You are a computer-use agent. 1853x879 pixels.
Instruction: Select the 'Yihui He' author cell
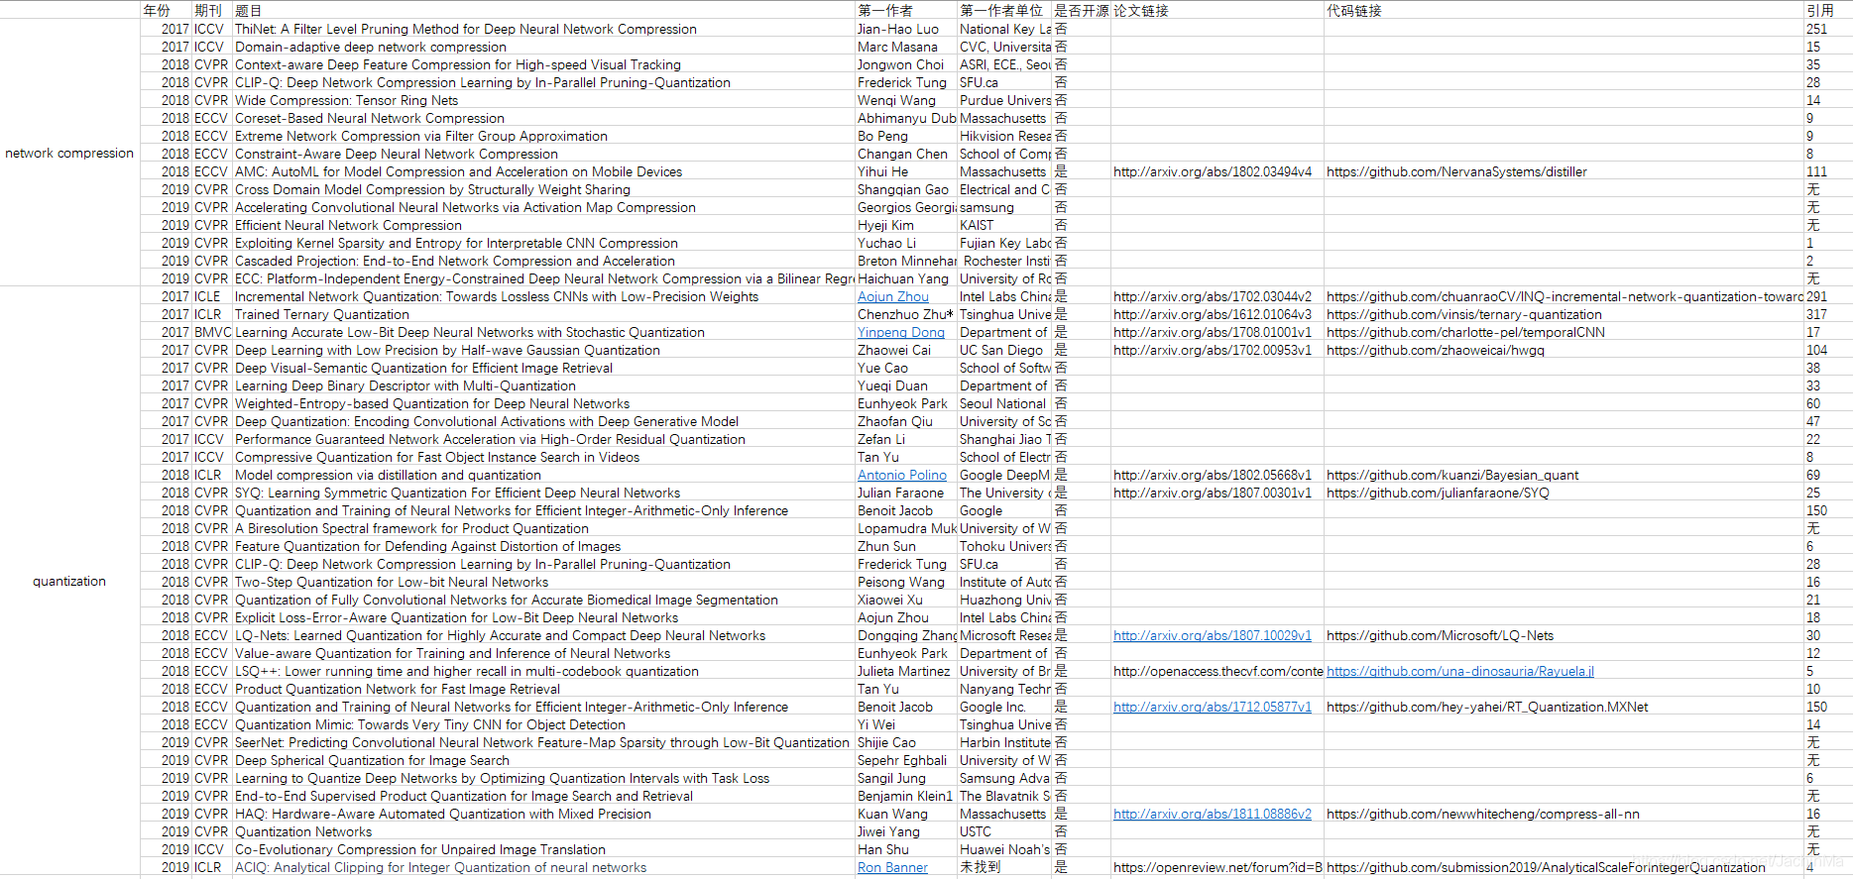[905, 171]
